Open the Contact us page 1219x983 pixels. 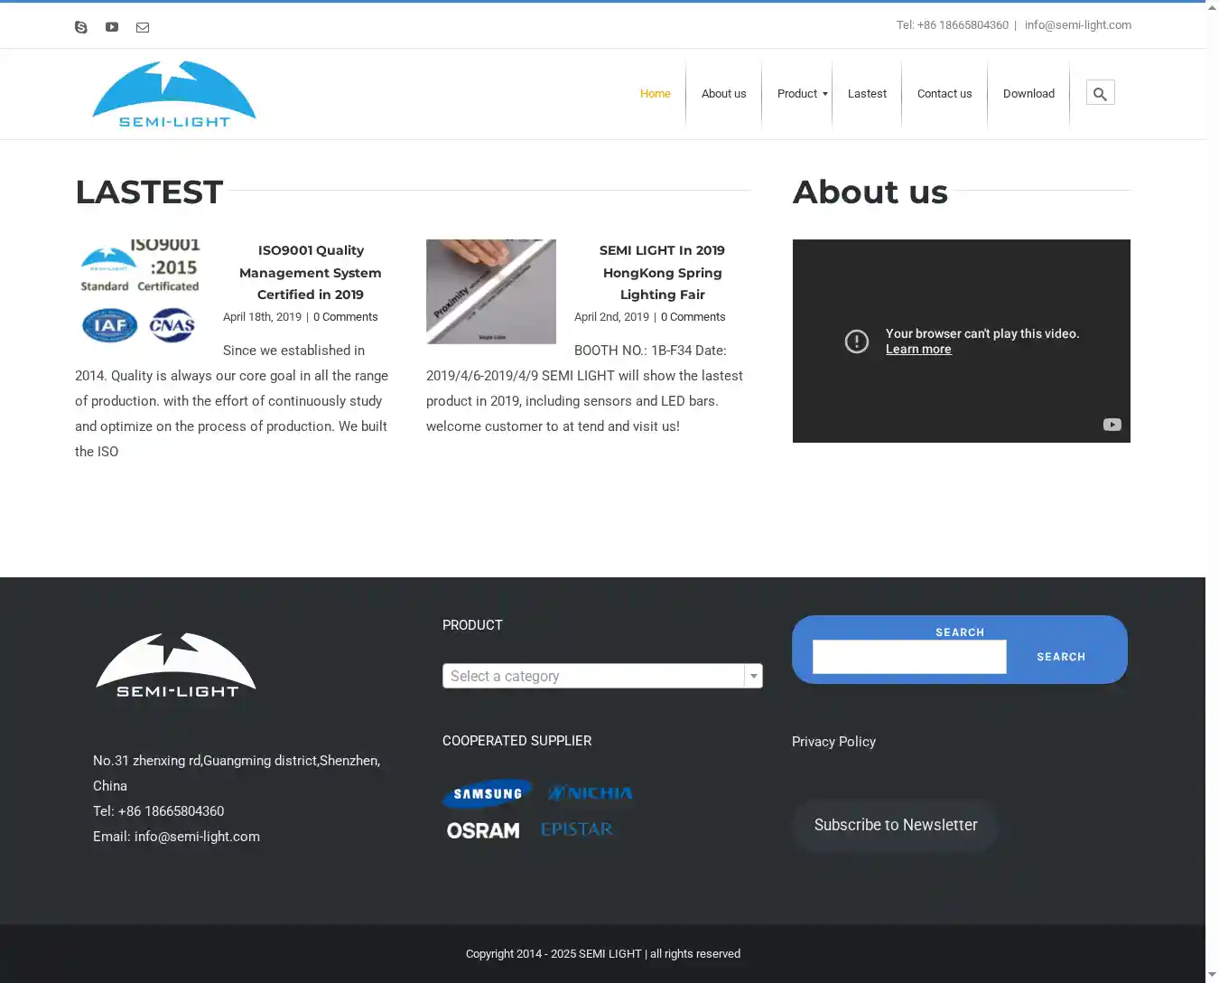click(944, 94)
